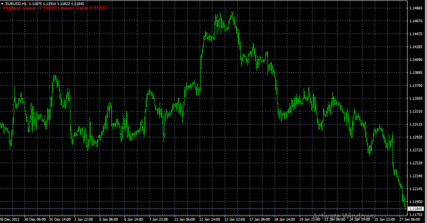Click the 1.12725 price axis label
The image size is (427, 223).
point(416,150)
